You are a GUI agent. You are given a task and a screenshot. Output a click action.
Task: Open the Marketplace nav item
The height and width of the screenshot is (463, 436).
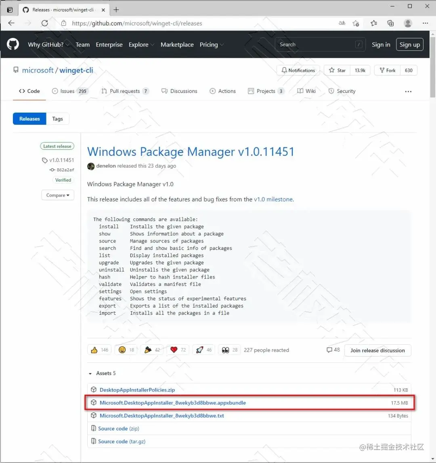pyautogui.click(x=177, y=44)
